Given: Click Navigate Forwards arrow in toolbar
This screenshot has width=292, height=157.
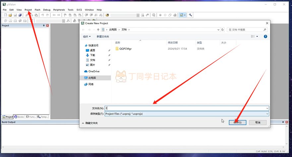Looking at the screenshot, I should pos(59,15).
